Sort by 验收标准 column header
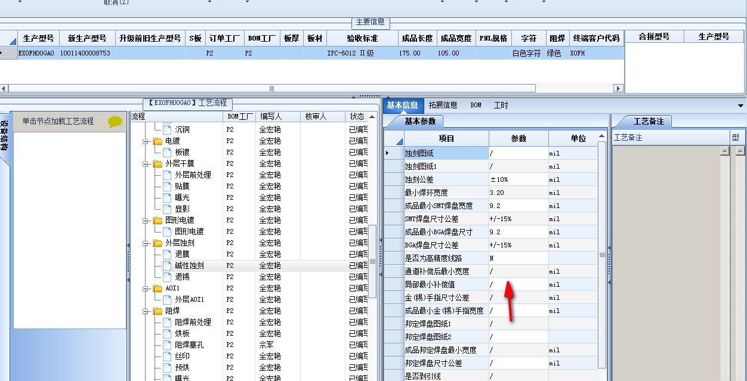747x381 pixels. [x=362, y=38]
